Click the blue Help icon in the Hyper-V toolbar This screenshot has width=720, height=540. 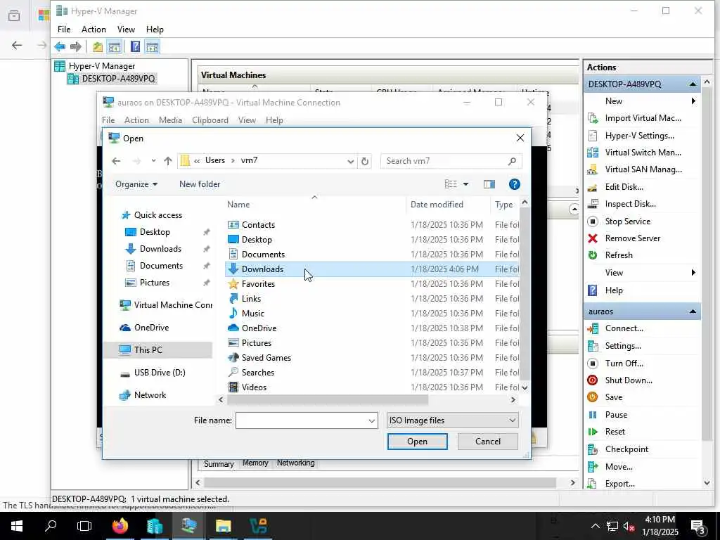(x=135, y=46)
